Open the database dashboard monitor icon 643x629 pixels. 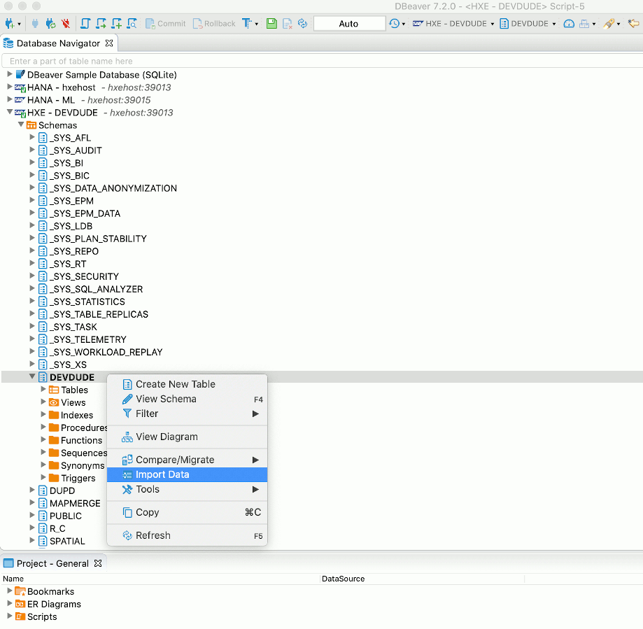click(569, 23)
